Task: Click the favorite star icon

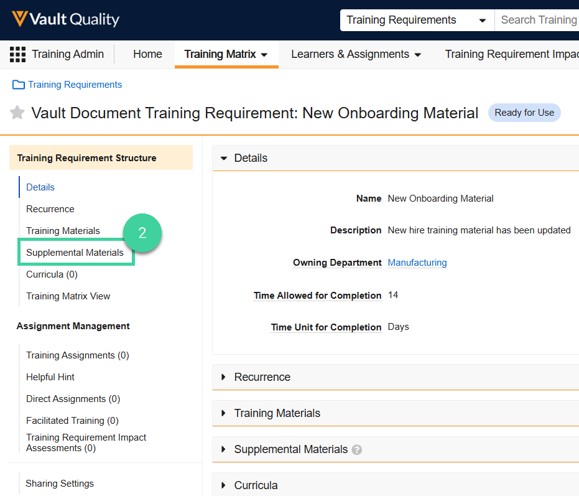Action: tap(17, 113)
